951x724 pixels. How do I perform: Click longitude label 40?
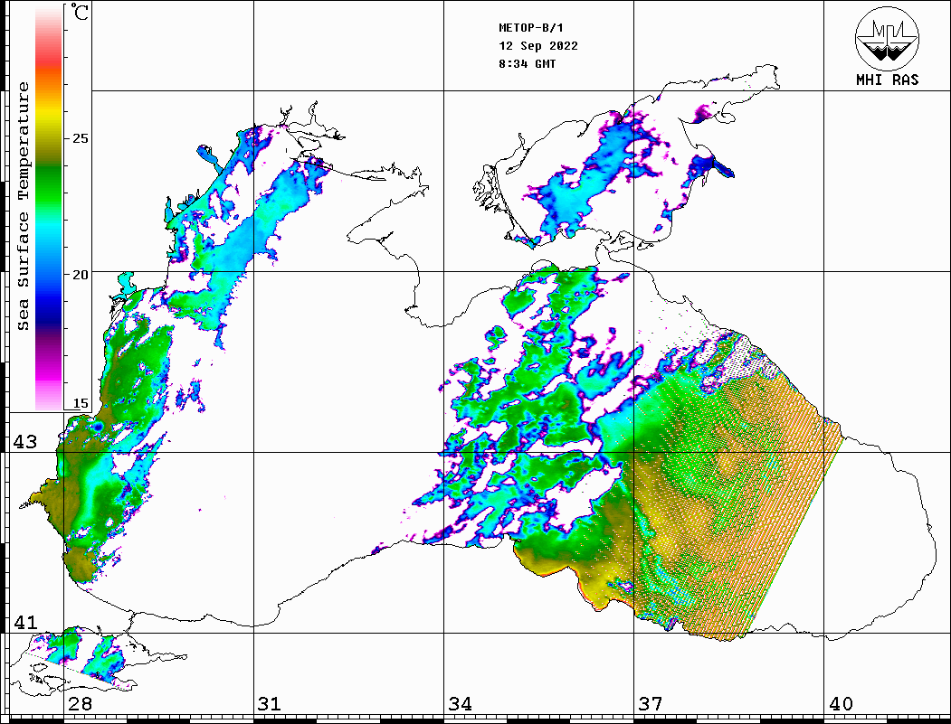841,704
